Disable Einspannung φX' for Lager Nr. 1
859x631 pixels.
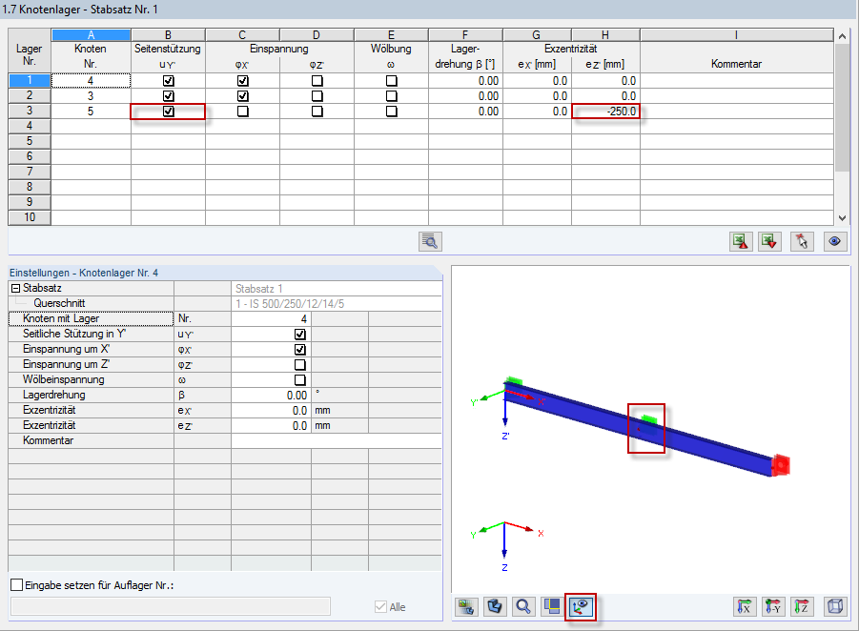[242, 80]
